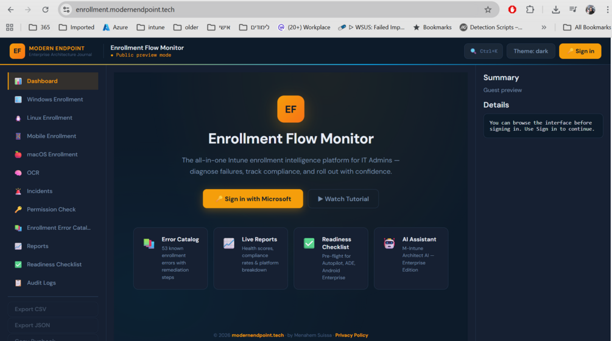Bookmark this page with star icon

tap(488, 10)
